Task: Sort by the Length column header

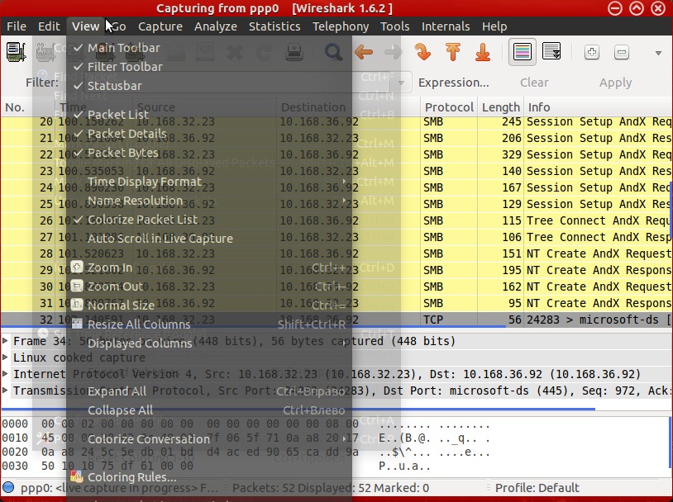Action: click(500, 107)
